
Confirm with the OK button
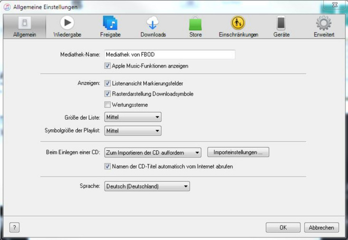(283, 227)
